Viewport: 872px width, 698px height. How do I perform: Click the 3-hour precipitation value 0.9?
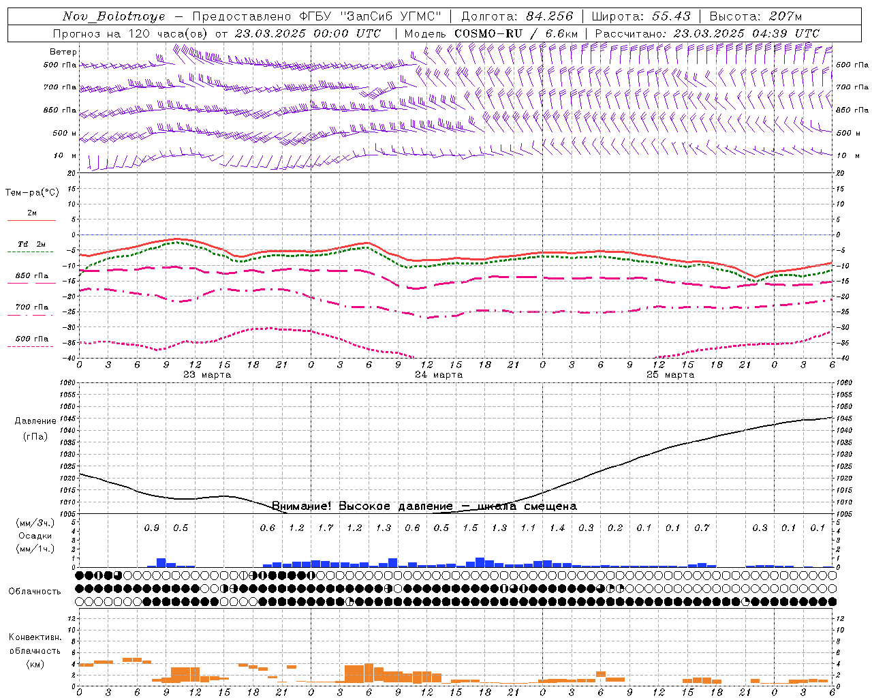pyautogui.click(x=152, y=528)
